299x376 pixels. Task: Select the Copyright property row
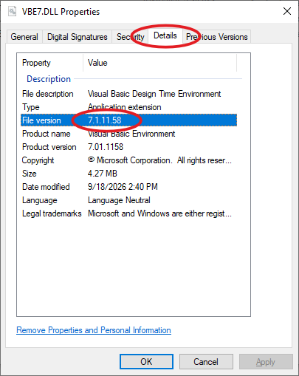point(128,160)
